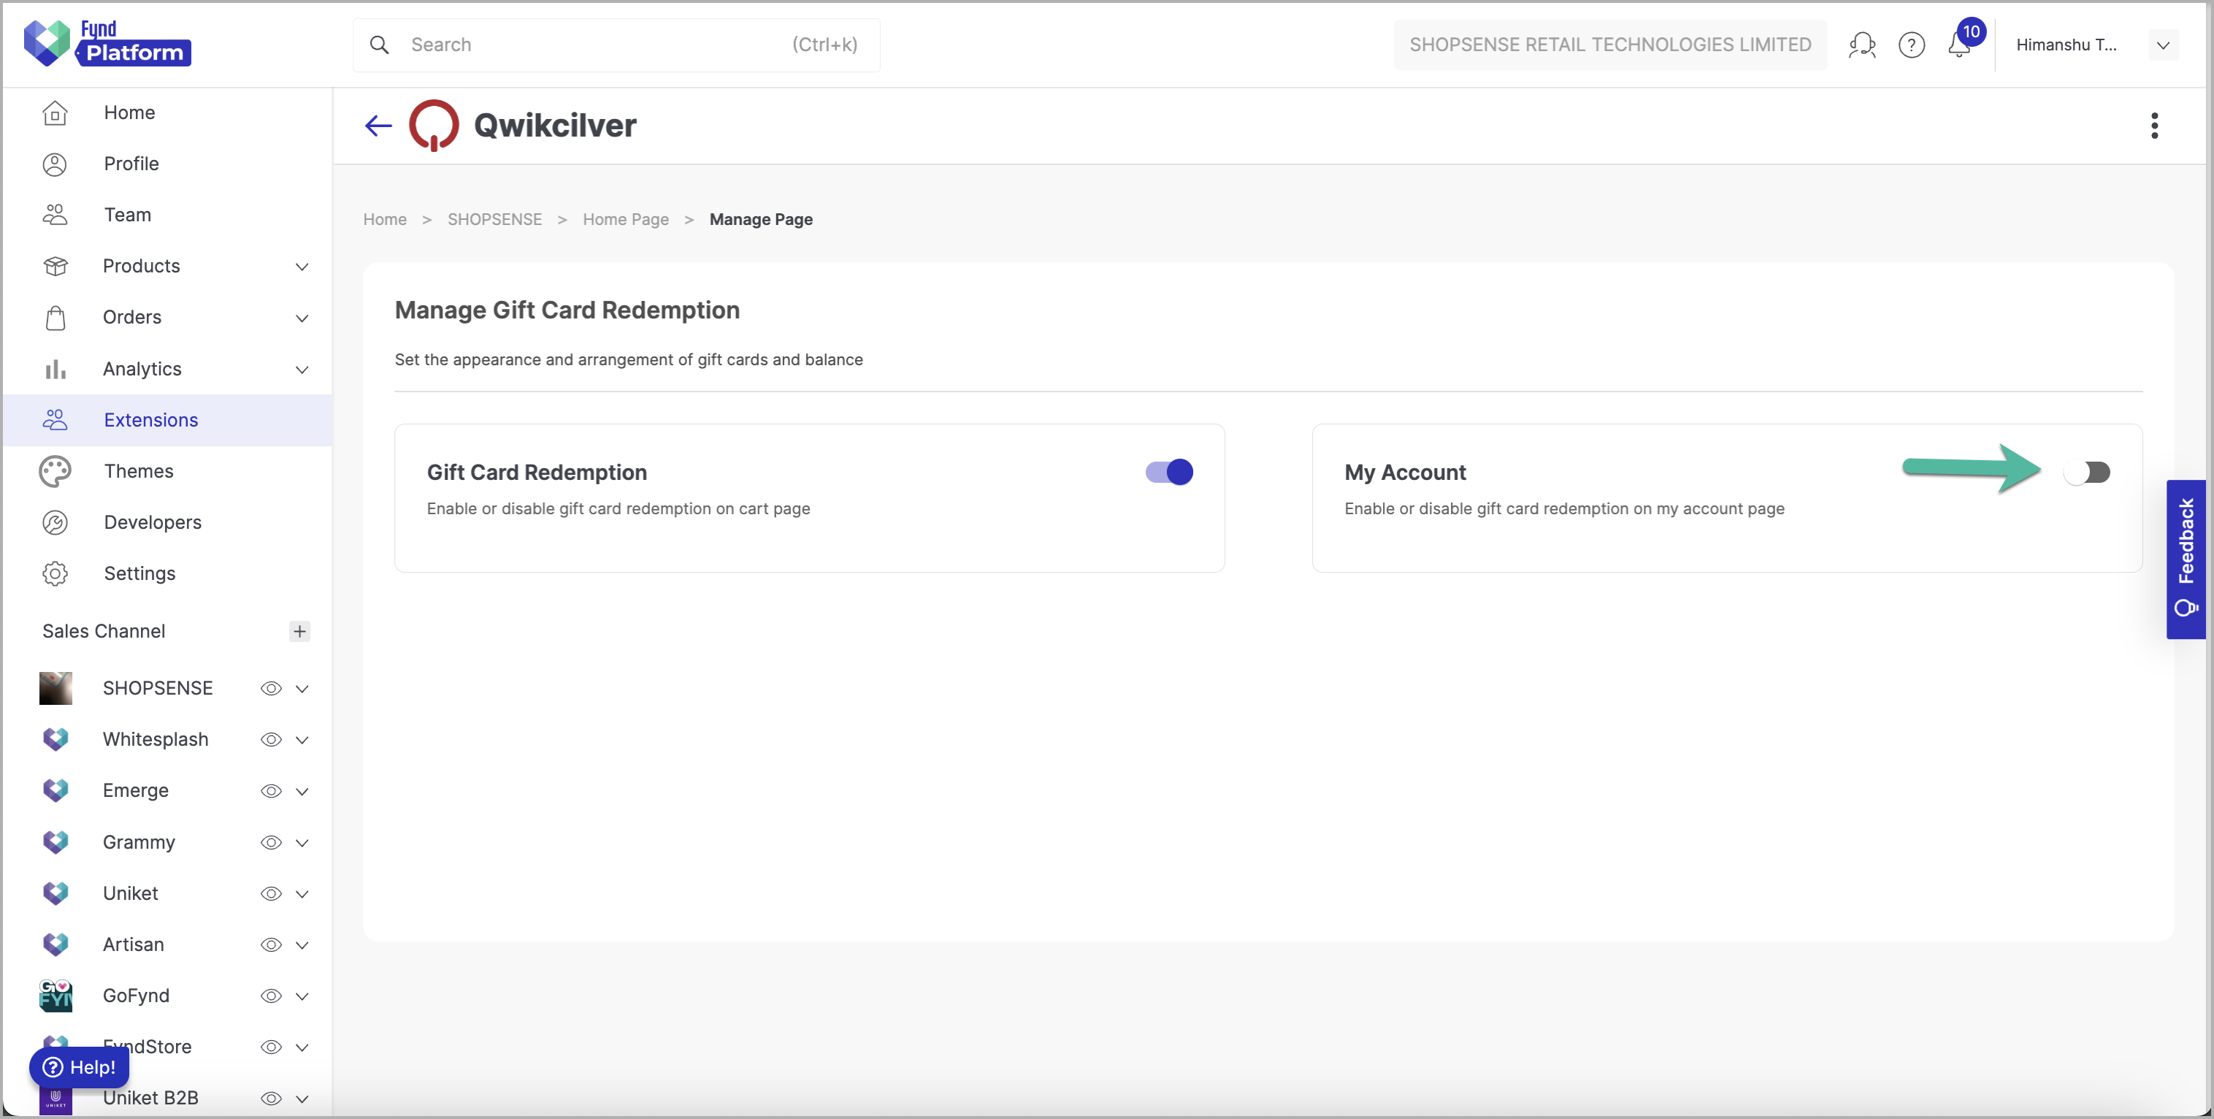Screen dimensions: 2214x1119
Task: Click the Orders bag icon
Action: pyautogui.click(x=55, y=318)
